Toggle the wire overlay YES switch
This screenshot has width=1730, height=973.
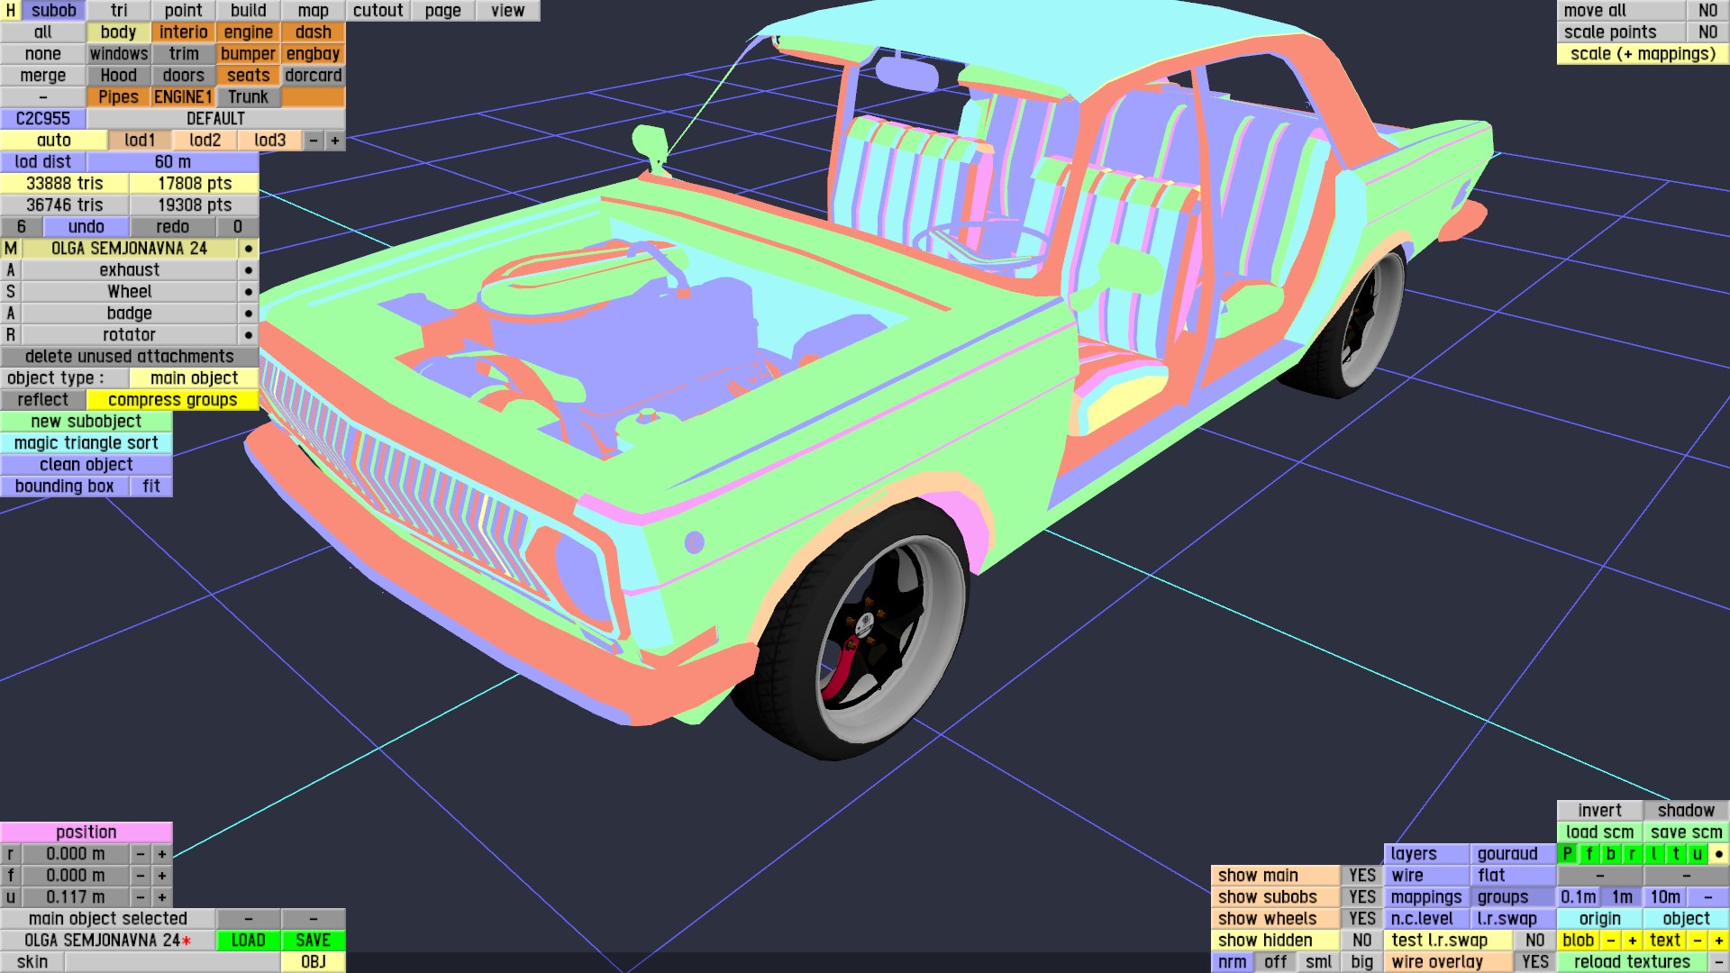pyautogui.click(x=1534, y=962)
